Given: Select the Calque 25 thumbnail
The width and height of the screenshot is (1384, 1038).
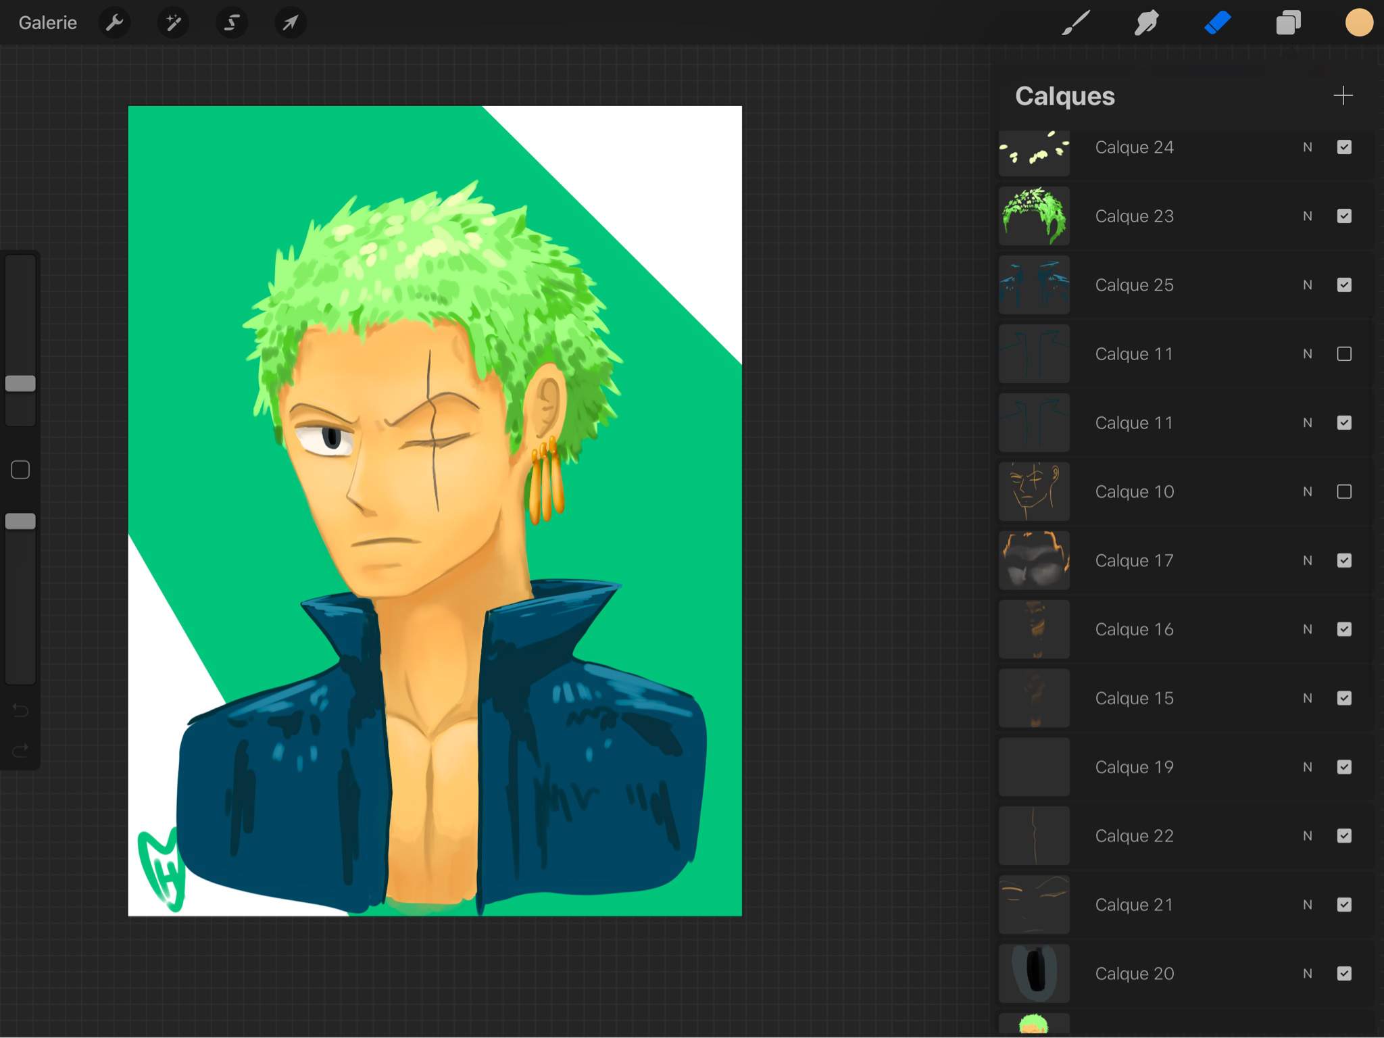Looking at the screenshot, I should [1034, 285].
